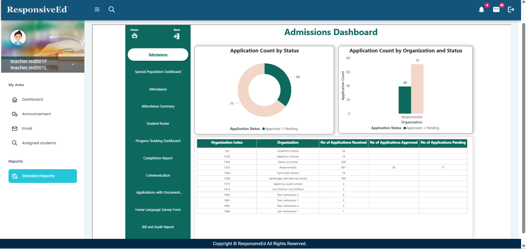Image resolution: width=526 pixels, height=249 pixels.
Task: Open Assigned students in the sidebar
Action: tap(39, 143)
